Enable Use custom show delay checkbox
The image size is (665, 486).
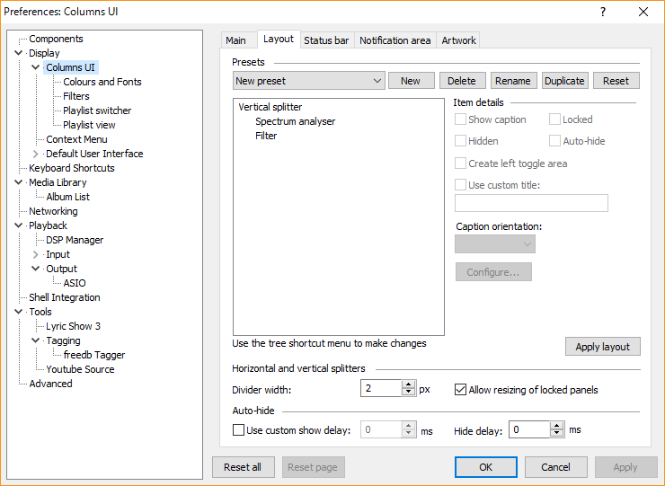click(x=238, y=430)
